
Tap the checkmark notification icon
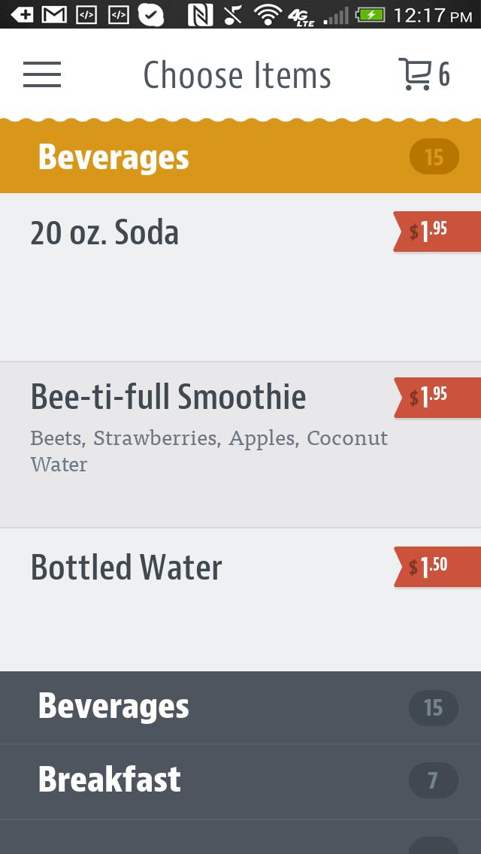pos(151,14)
